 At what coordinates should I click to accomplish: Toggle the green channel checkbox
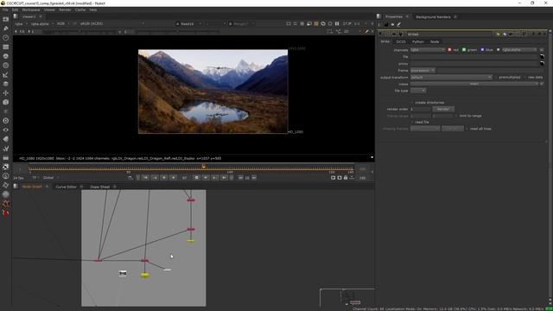[464, 50]
